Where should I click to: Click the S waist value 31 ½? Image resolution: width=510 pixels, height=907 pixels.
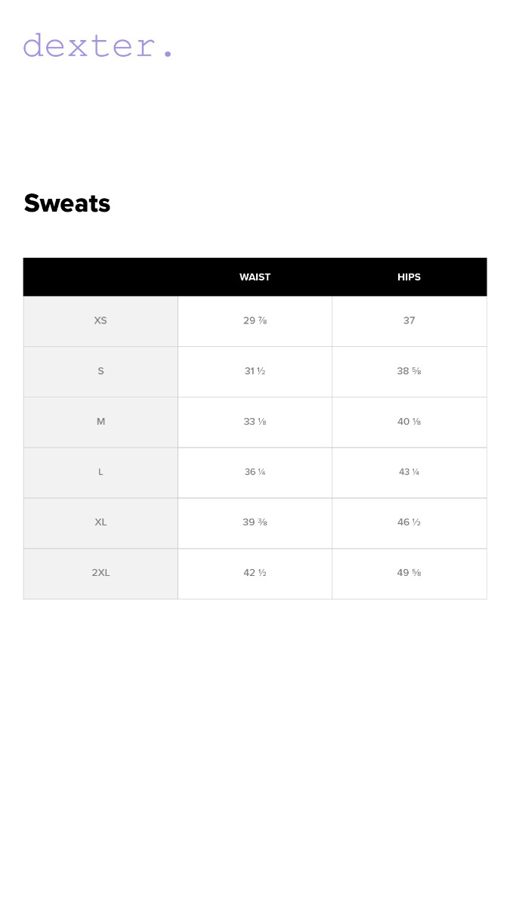[x=255, y=371]
